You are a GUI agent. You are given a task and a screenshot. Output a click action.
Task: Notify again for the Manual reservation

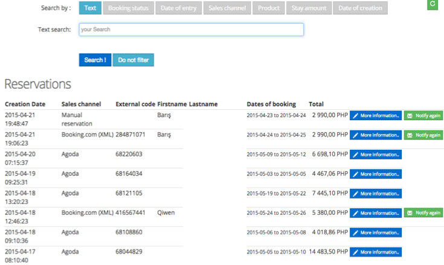[423, 115]
